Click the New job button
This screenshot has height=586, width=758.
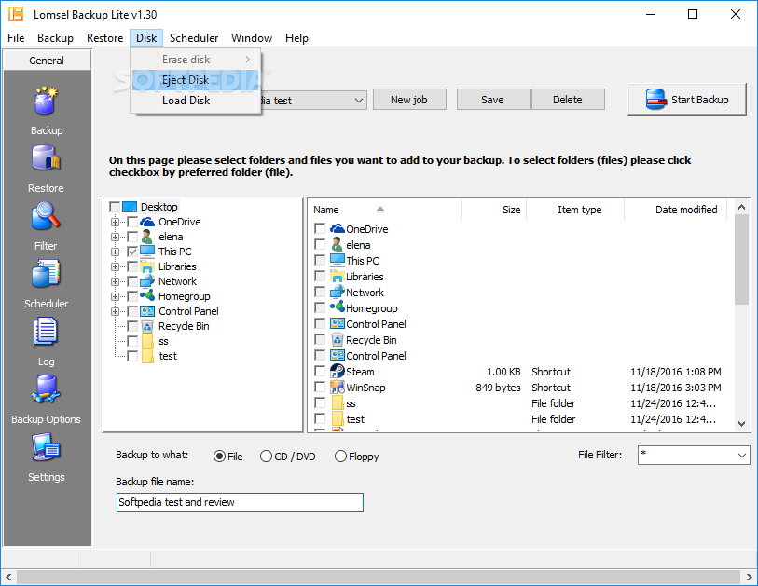[x=409, y=100]
